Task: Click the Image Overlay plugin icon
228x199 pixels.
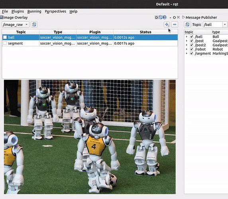Action: [x=2, y=18]
